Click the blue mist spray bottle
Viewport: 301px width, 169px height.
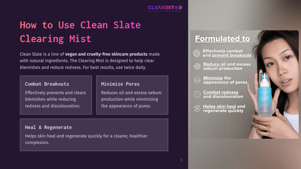[x=265, y=95]
